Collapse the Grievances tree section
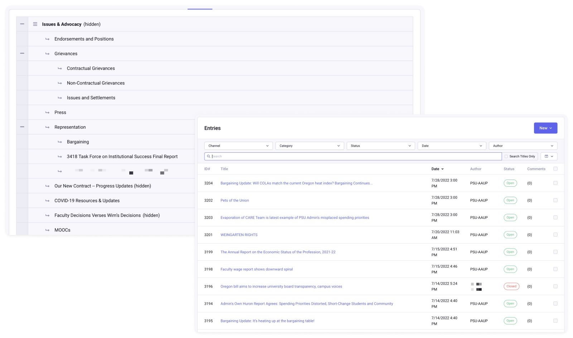Screen dimensions: 573x338 pos(22,53)
